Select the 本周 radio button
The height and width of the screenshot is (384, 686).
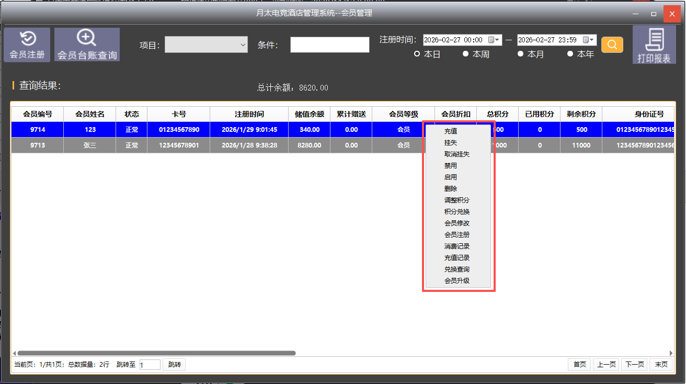pos(465,54)
